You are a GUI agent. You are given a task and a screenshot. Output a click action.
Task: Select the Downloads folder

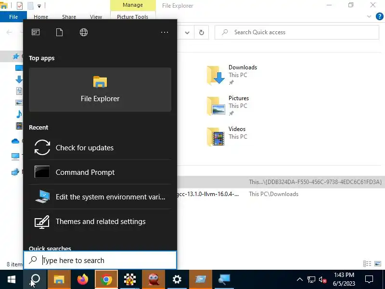coord(232,75)
